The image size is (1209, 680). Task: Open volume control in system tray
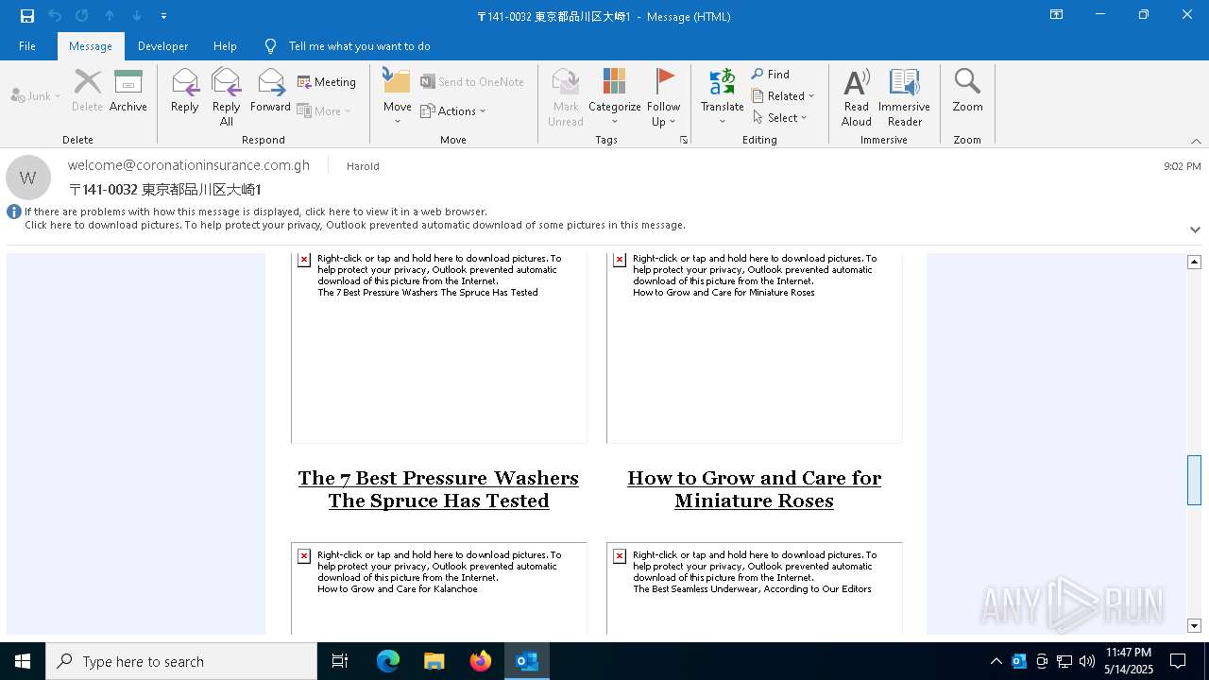(x=1087, y=661)
